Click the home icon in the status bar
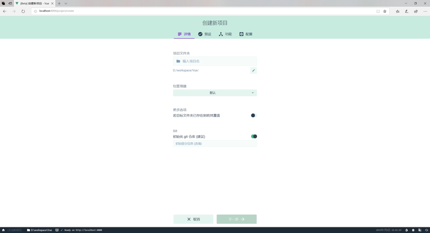 pyautogui.click(x=3, y=230)
